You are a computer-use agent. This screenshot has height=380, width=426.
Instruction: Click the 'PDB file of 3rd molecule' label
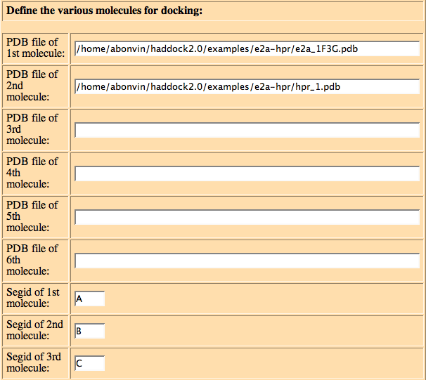pyautogui.click(x=32, y=129)
